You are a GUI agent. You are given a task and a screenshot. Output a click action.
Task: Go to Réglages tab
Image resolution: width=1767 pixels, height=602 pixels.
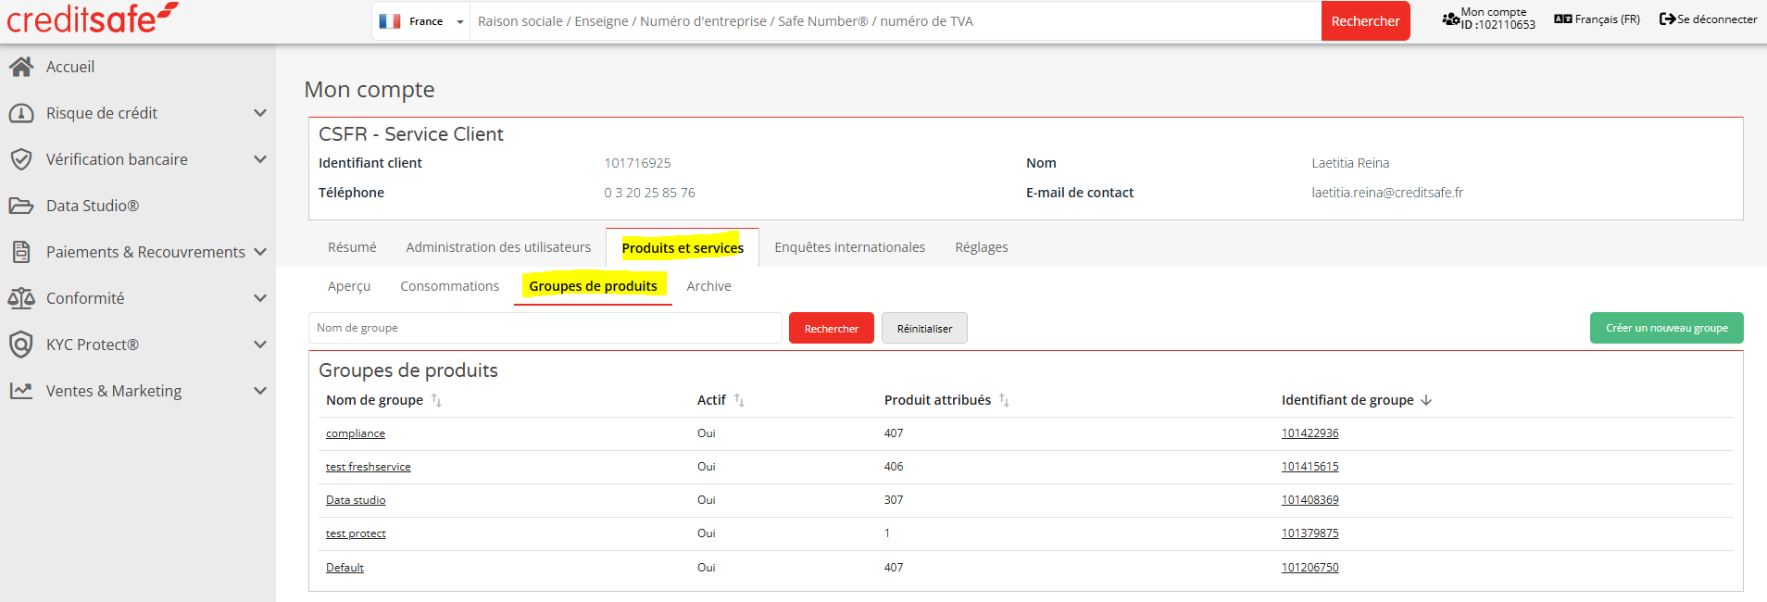(982, 247)
